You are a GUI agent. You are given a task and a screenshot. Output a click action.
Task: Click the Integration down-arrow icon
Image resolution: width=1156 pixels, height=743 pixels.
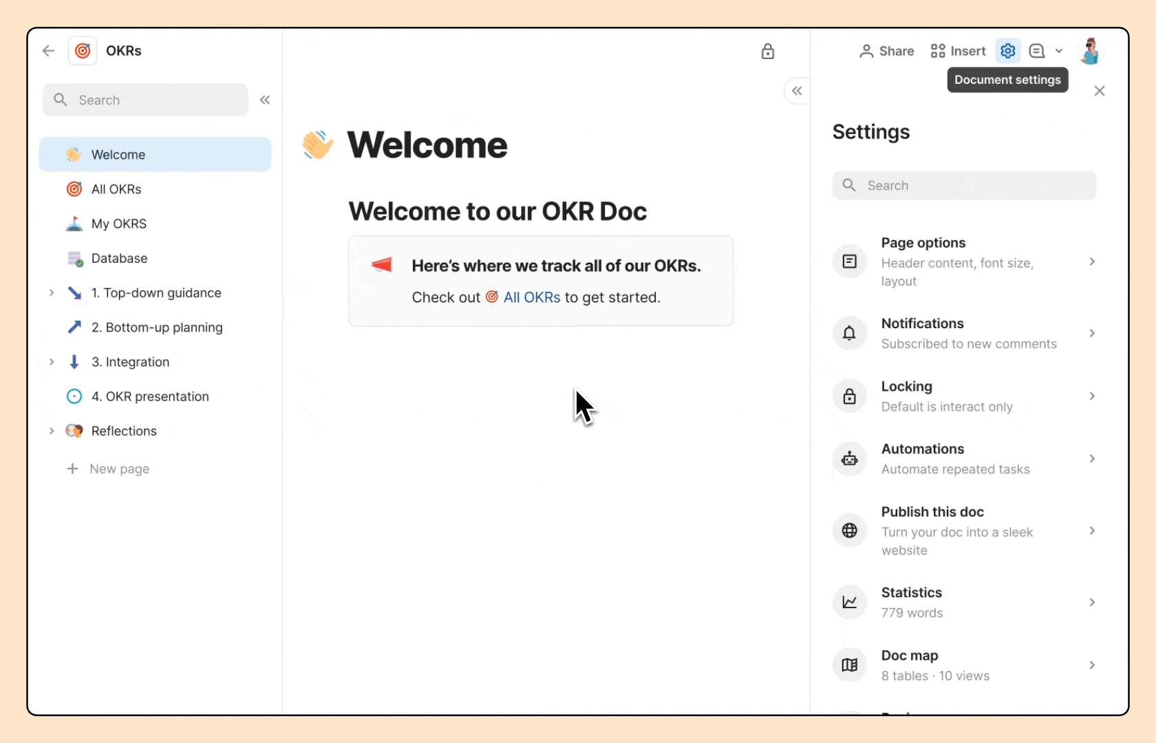coord(74,362)
